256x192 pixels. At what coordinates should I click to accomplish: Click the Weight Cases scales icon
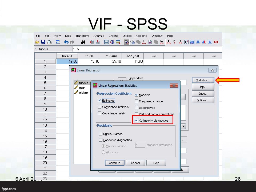(112, 42)
